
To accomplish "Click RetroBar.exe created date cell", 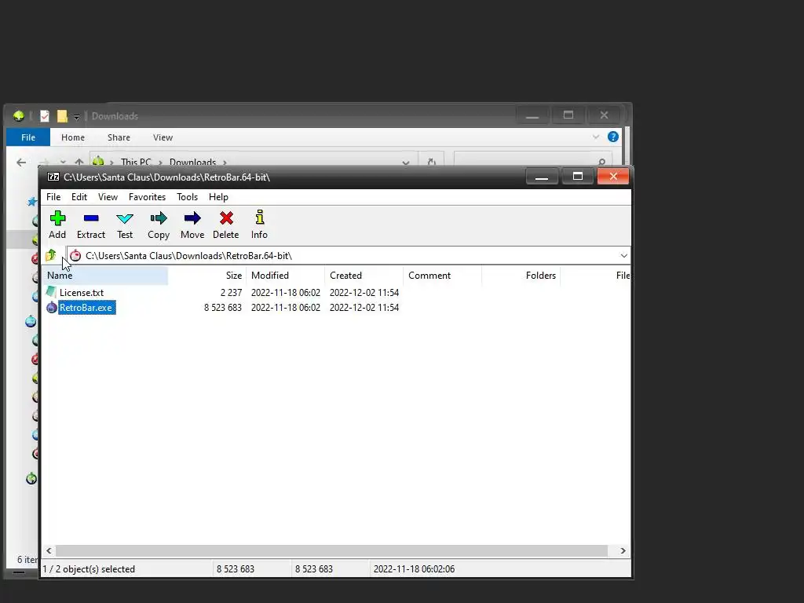I will (364, 308).
